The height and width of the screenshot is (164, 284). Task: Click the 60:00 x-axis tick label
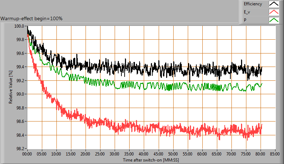coord(202,154)
